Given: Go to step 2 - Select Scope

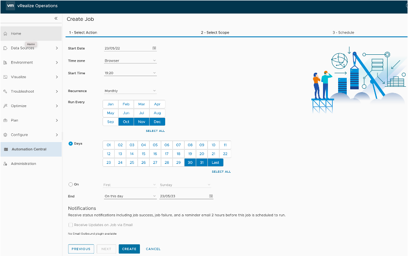Looking at the screenshot, I should 215,32.
